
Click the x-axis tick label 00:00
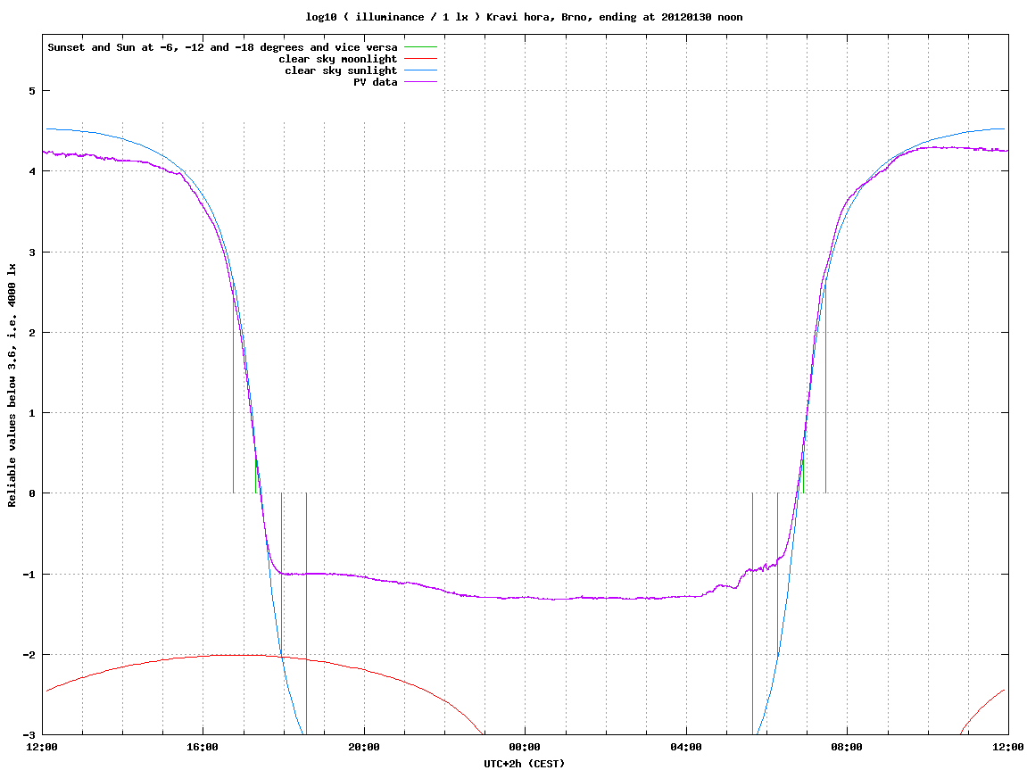point(526,747)
